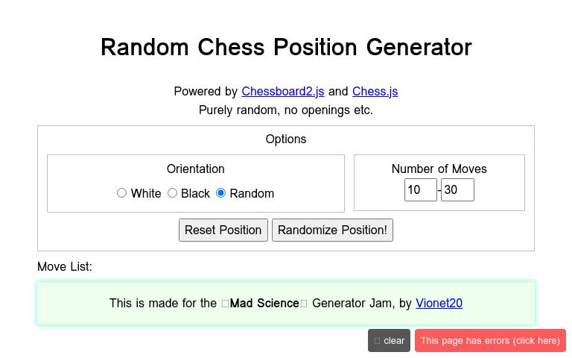This screenshot has height=358, width=572.
Task: Click the Random Chess Position Generator heading
Action: pyautogui.click(x=286, y=47)
